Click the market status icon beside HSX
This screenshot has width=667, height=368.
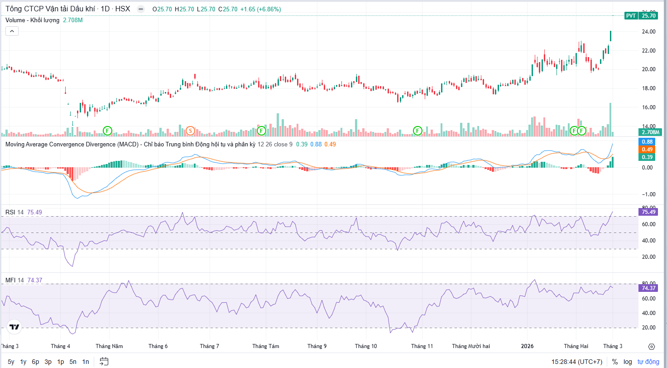[141, 9]
